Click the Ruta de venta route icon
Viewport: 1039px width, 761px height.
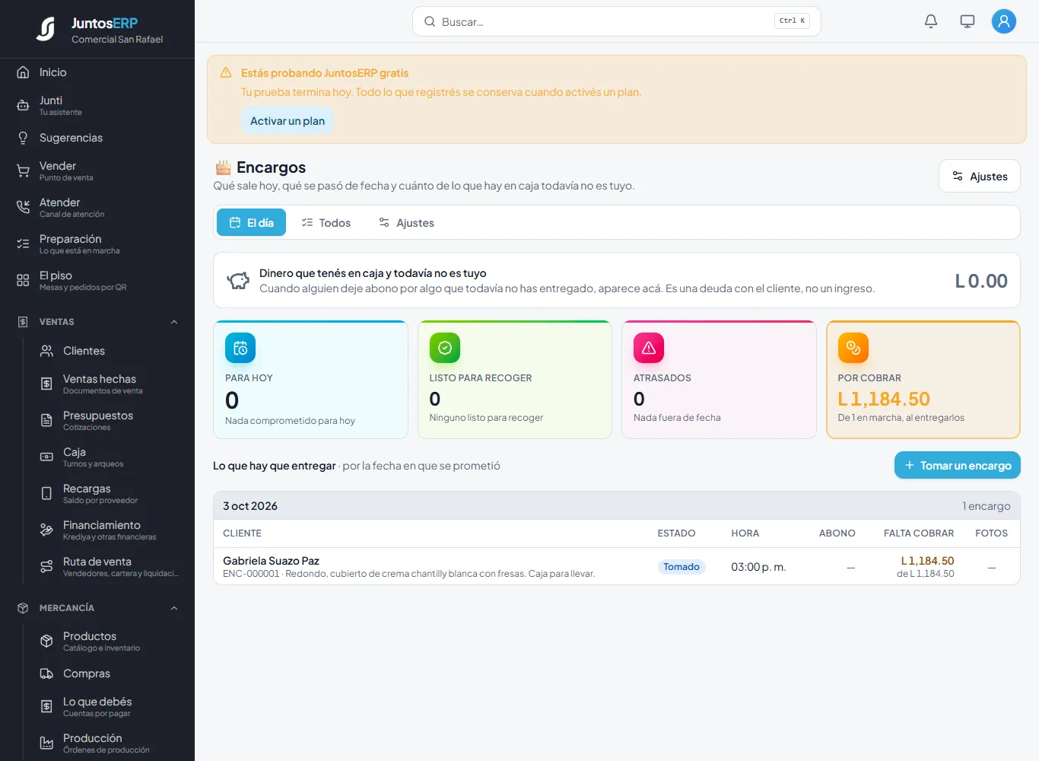[46, 567]
